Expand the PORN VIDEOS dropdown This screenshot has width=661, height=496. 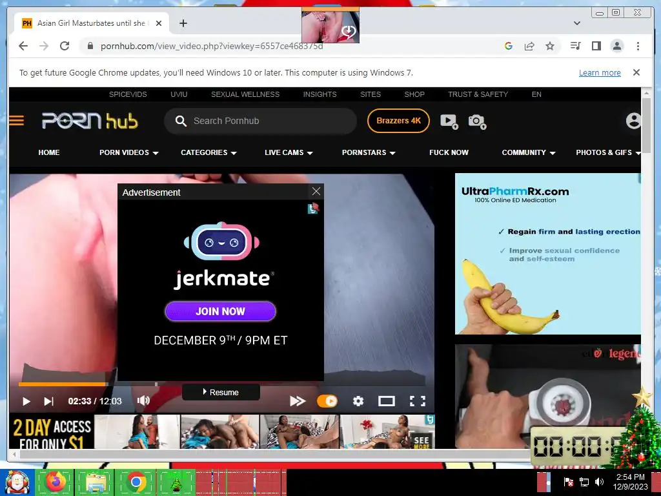click(128, 152)
